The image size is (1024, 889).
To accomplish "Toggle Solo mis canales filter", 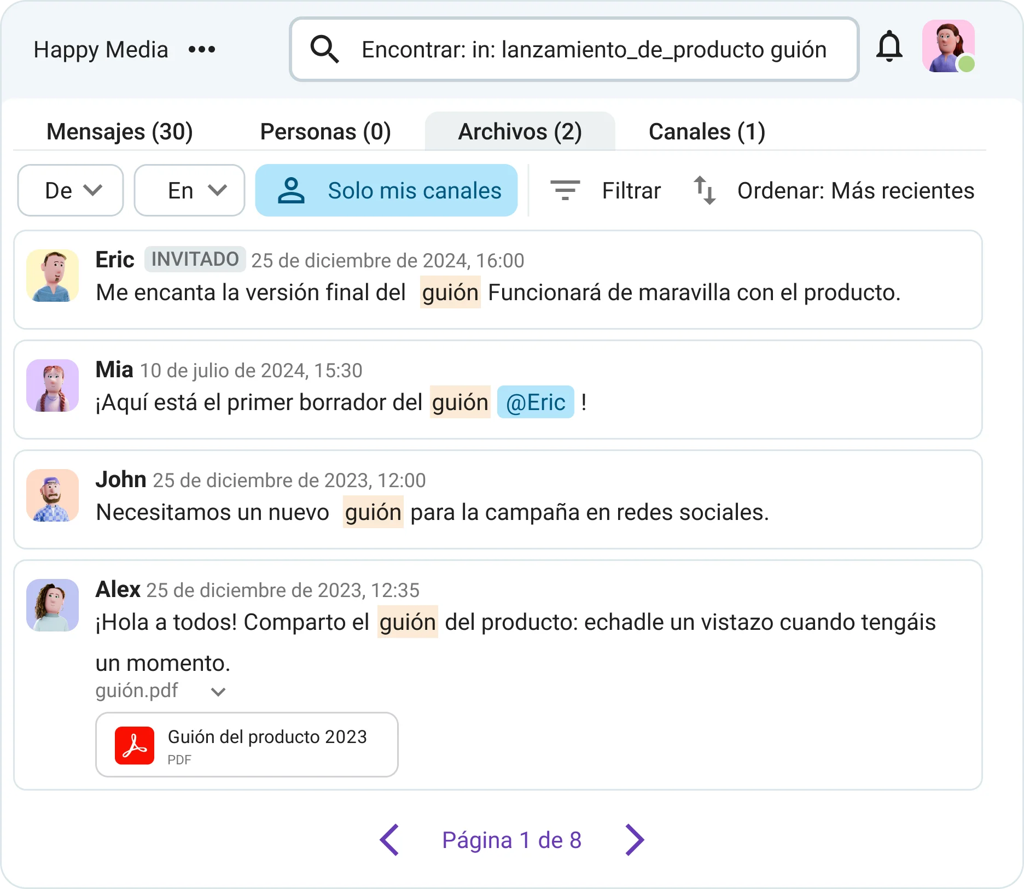I will coord(386,190).
